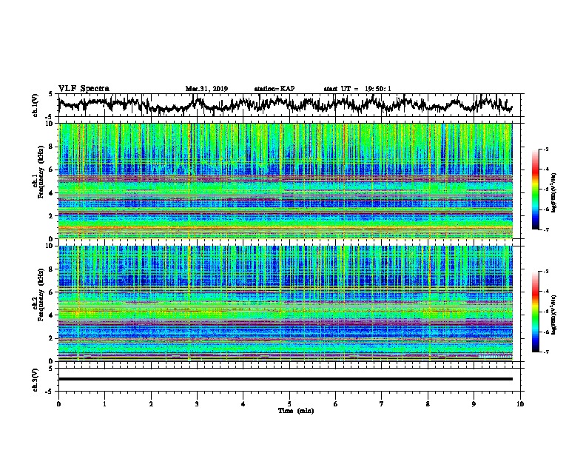Click the 'ch.3(V)' axis label
586x453 pixels.
click(x=36, y=380)
